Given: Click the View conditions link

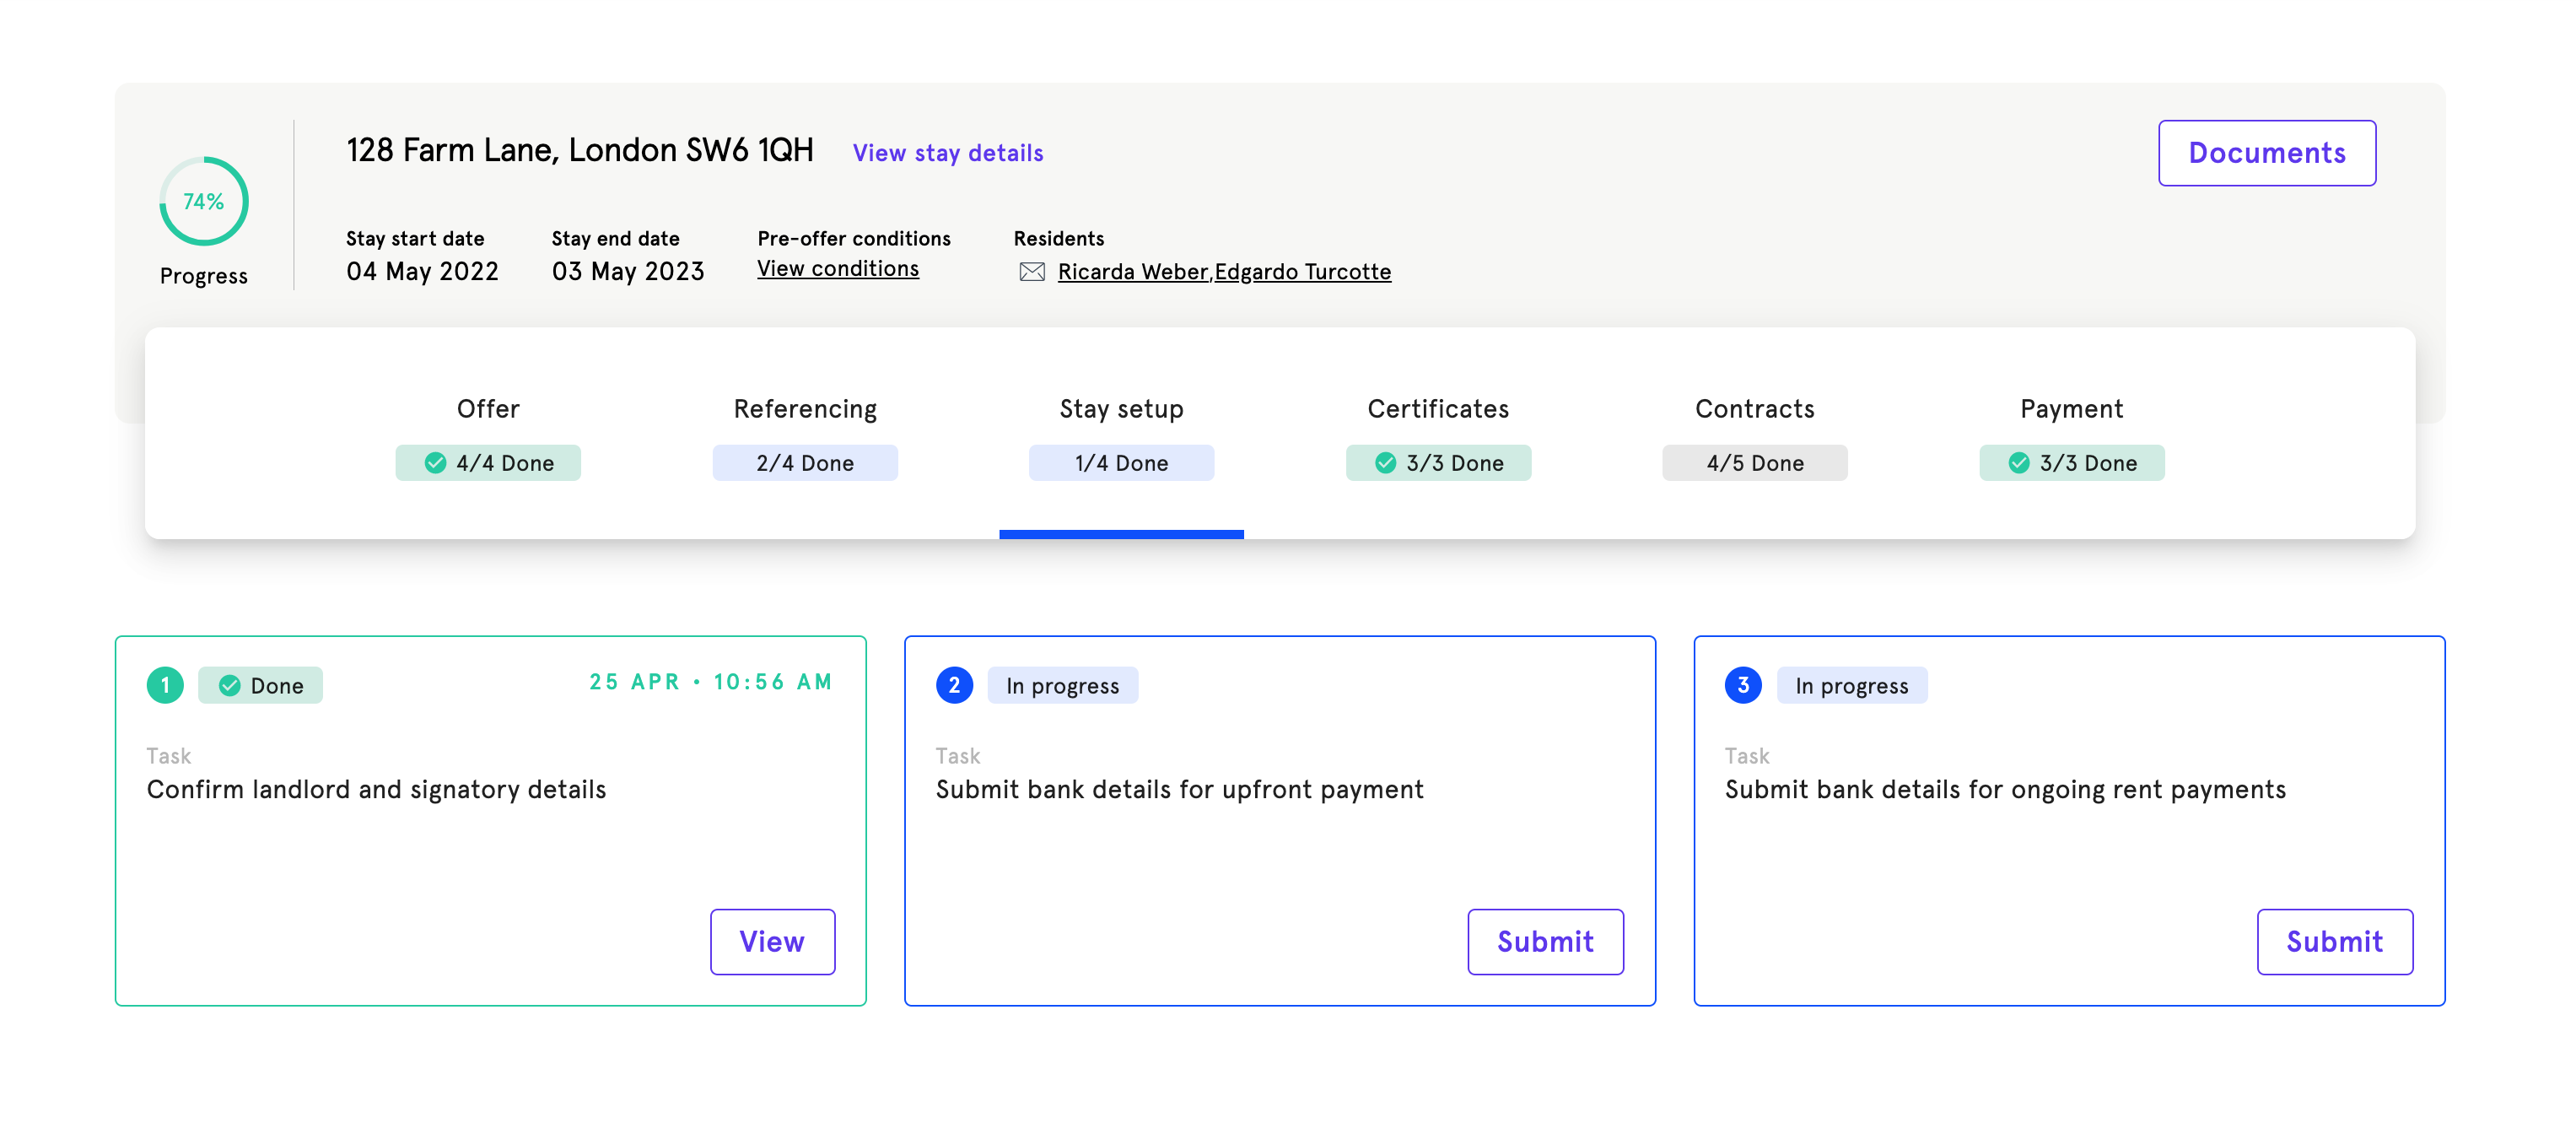Looking at the screenshot, I should tap(837, 269).
